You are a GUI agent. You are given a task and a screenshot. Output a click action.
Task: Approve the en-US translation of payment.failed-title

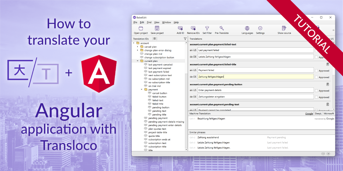tap(316, 71)
